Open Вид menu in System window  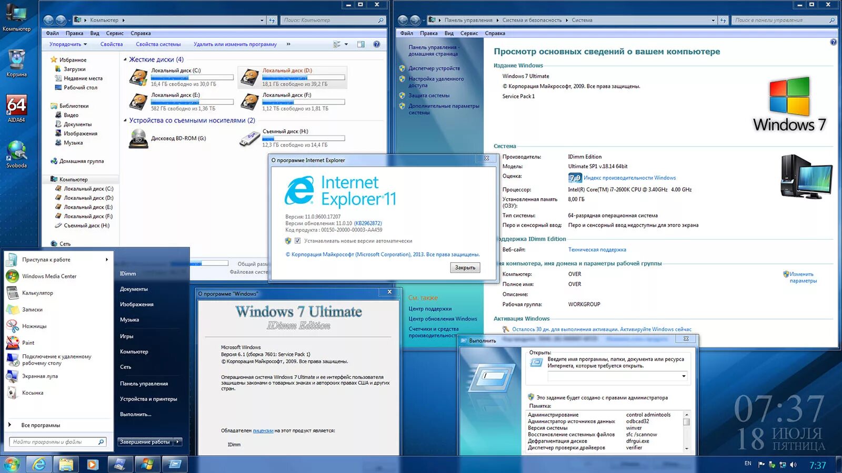click(449, 33)
